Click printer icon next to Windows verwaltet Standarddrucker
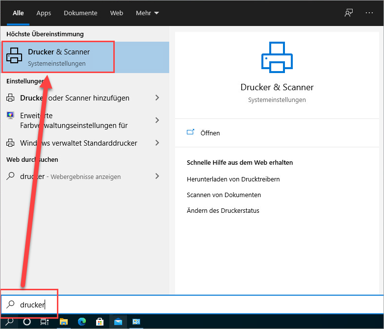 point(10,143)
